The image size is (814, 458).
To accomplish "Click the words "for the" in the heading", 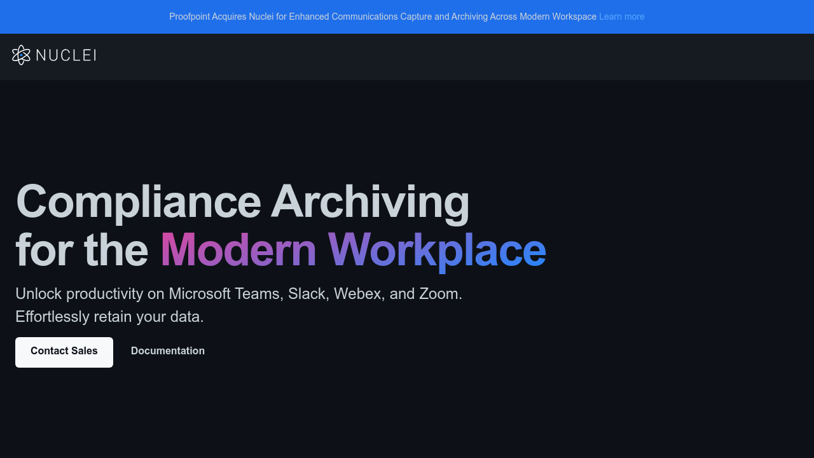I will pos(81,250).
